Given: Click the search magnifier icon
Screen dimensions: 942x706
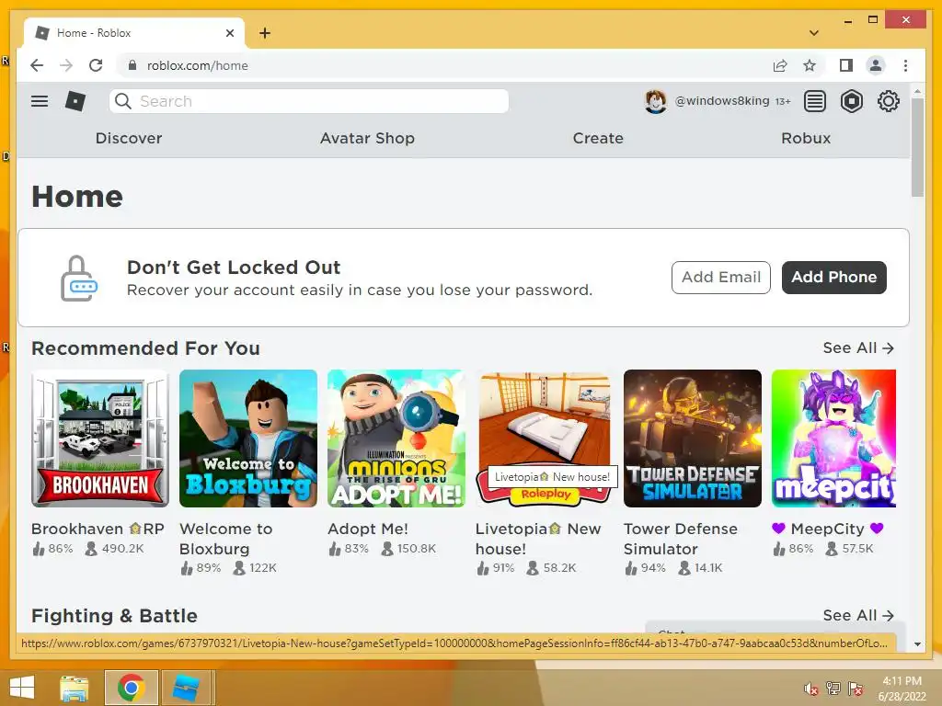Looking at the screenshot, I should 123,101.
